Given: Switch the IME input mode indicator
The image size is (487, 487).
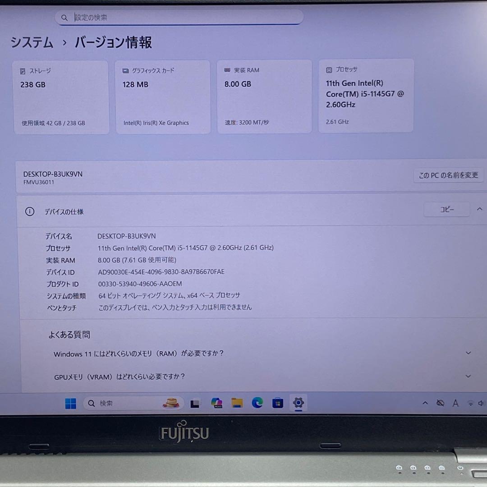Looking at the screenshot, I should (455, 403).
